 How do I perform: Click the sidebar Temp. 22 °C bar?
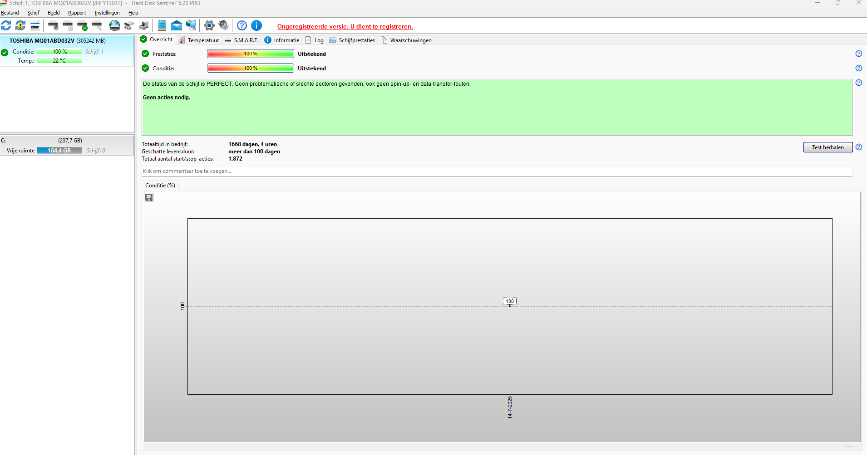point(59,61)
